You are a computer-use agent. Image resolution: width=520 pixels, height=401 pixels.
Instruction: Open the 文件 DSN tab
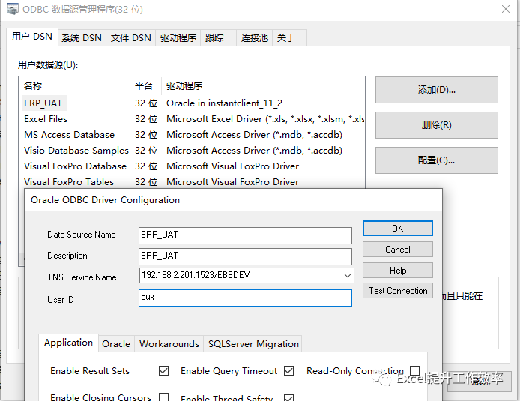[x=130, y=38]
